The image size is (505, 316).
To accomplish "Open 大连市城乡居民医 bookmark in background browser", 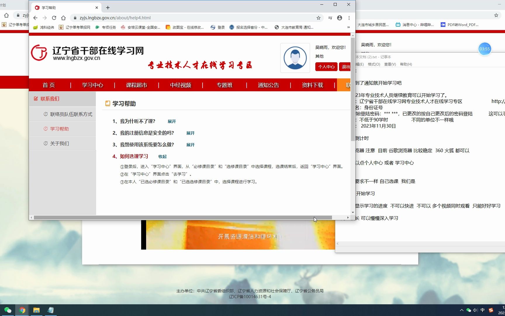I will pos(373,25).
